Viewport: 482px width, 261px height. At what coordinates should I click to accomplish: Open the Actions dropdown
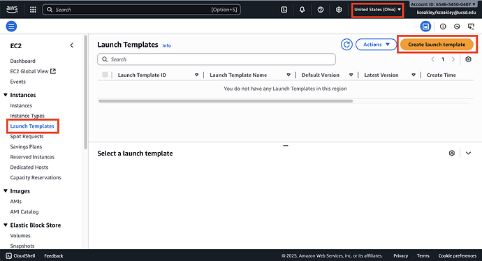[377, 45]
